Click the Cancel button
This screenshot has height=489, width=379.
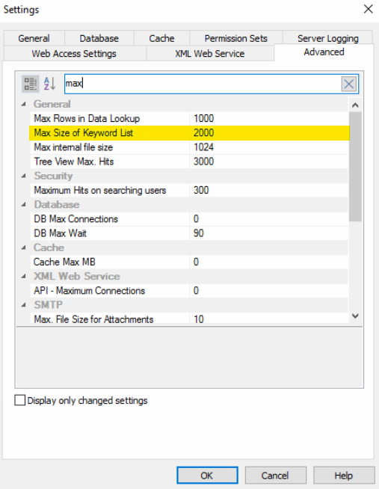[275, 476]
